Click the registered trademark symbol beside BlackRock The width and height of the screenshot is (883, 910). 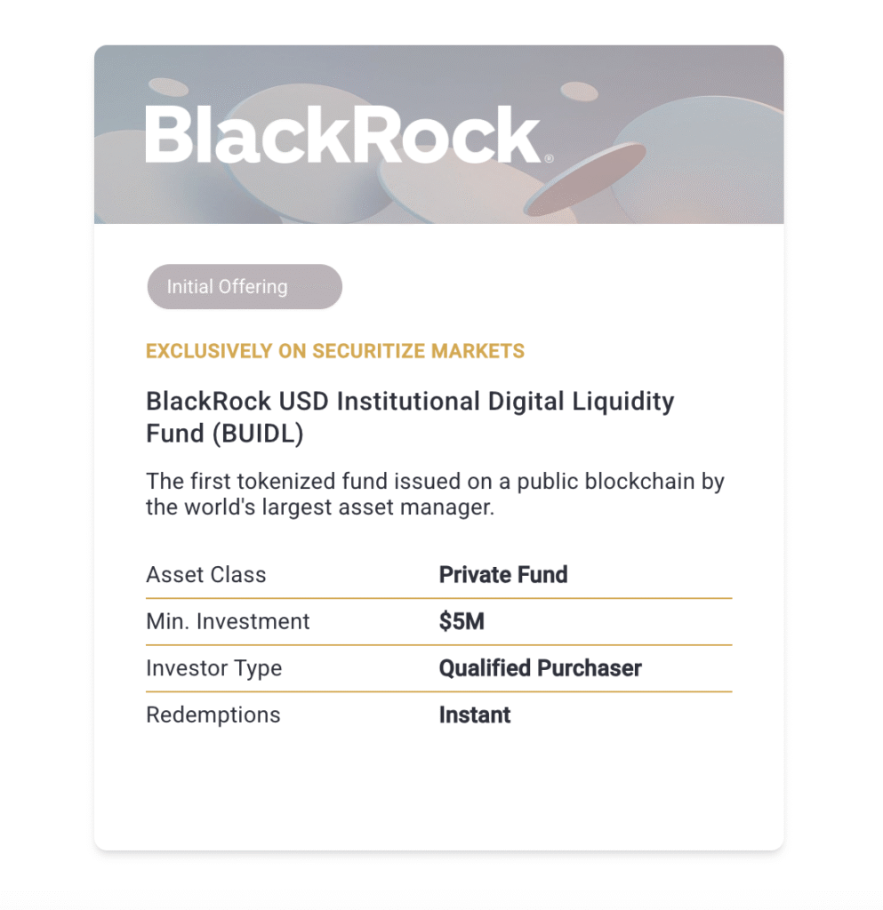549,159
